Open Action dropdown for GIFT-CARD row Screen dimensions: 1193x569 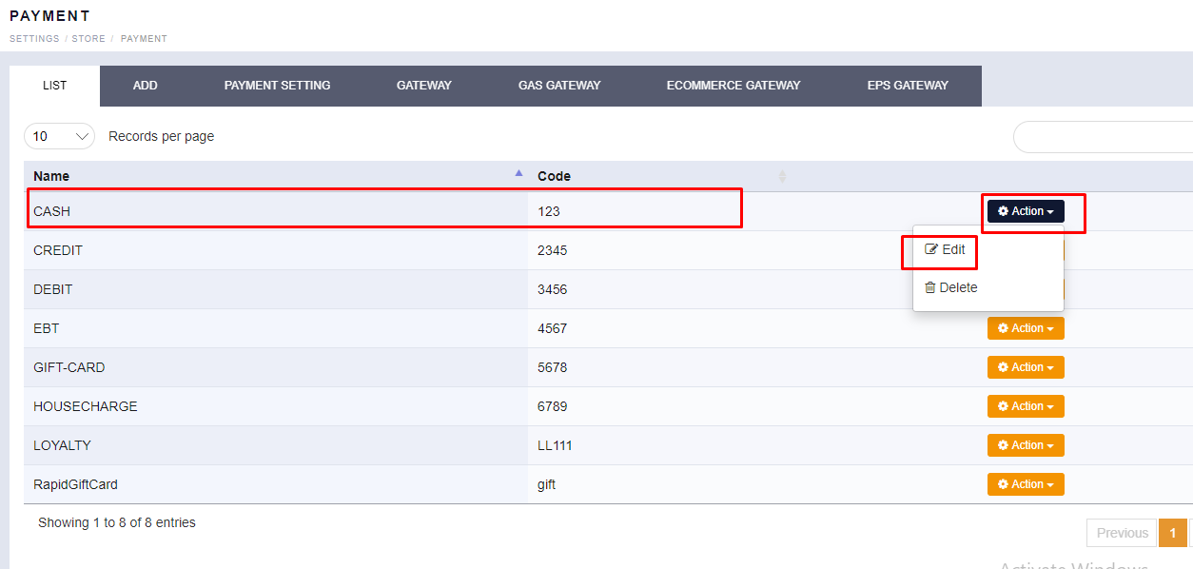[1026, 367]
